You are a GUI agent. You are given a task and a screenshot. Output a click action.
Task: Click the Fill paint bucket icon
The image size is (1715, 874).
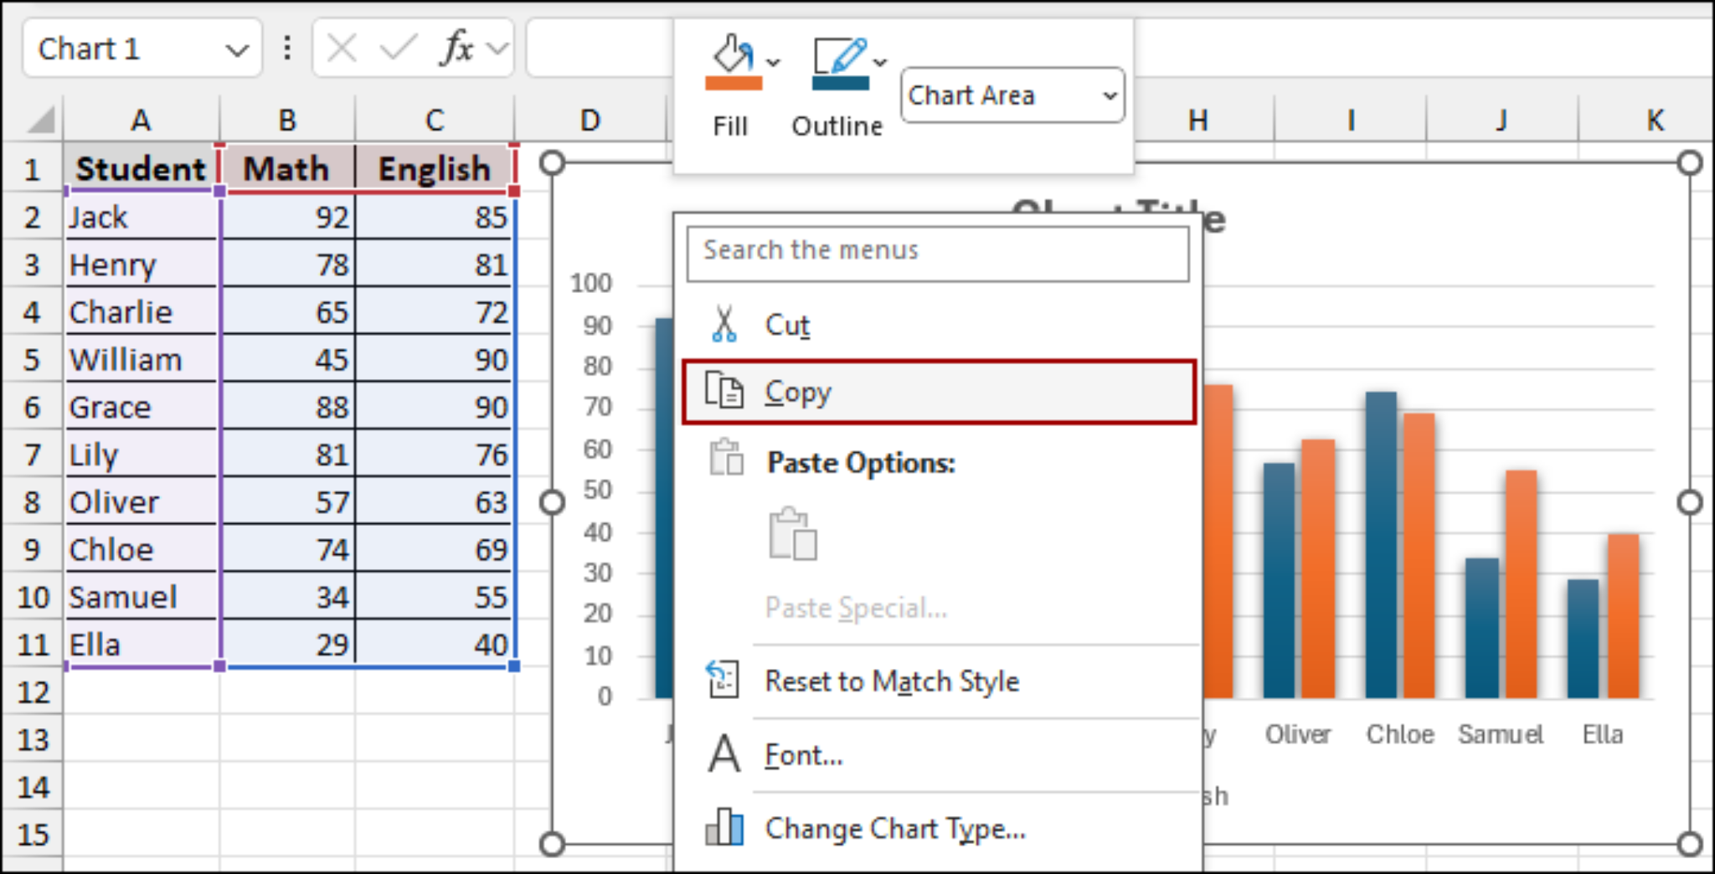point(733,55)
